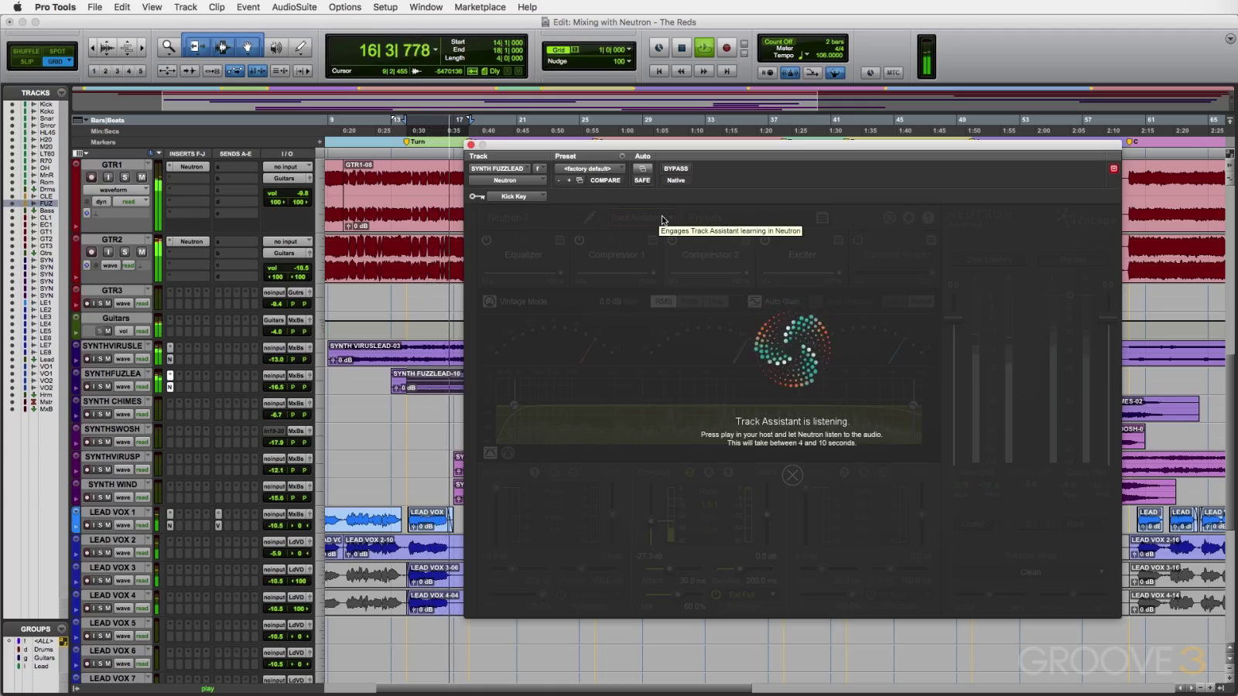This screenshot has width=1238, height=696.
Task: Click zoom preset 3 button
Action: pyautogui.click(x=117, y=71)
